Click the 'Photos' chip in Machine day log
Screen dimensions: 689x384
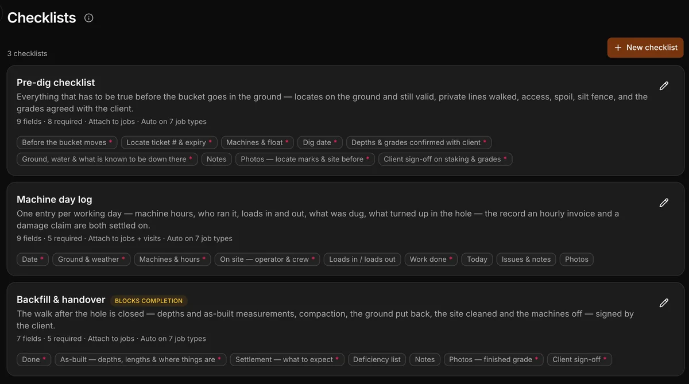click(x=576, y=259)
